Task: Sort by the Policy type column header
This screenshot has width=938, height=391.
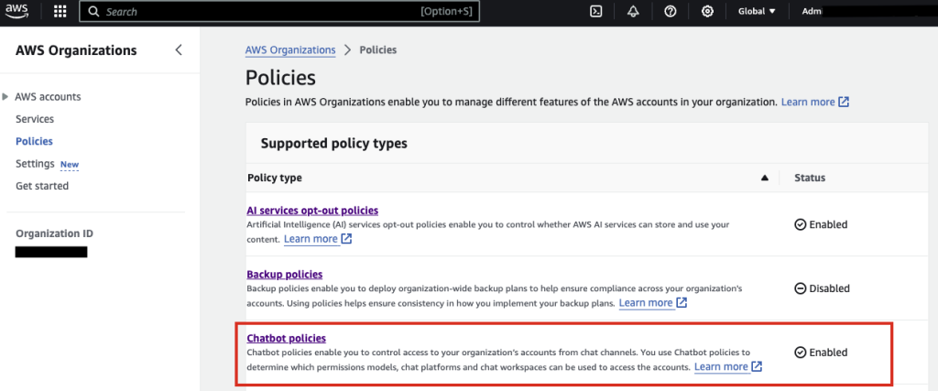Action: (x=275, y=178)
